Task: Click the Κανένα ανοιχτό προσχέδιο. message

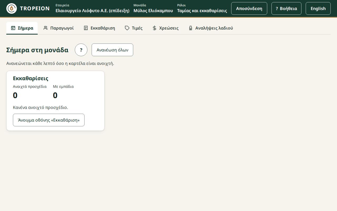Action: coord(41,107)
